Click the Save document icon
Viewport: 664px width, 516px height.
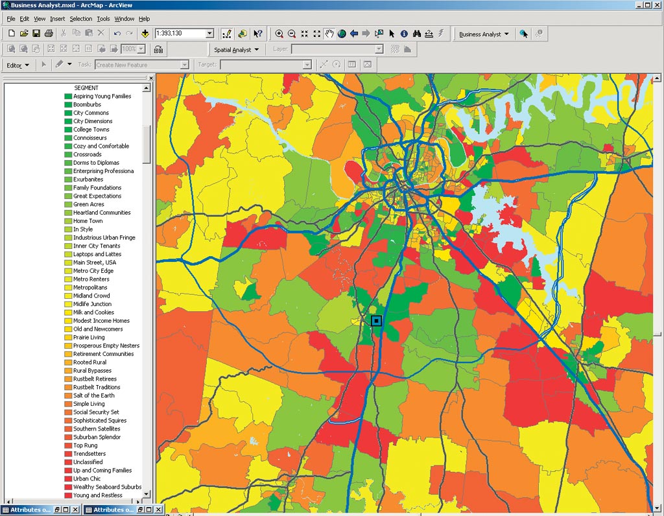[x=36, y=34]
